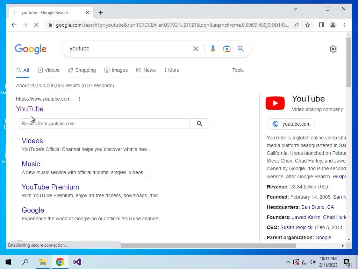Viewport: 358px width, 269px height.
Task: Open the Music sitelink
Action: [31, 164]
